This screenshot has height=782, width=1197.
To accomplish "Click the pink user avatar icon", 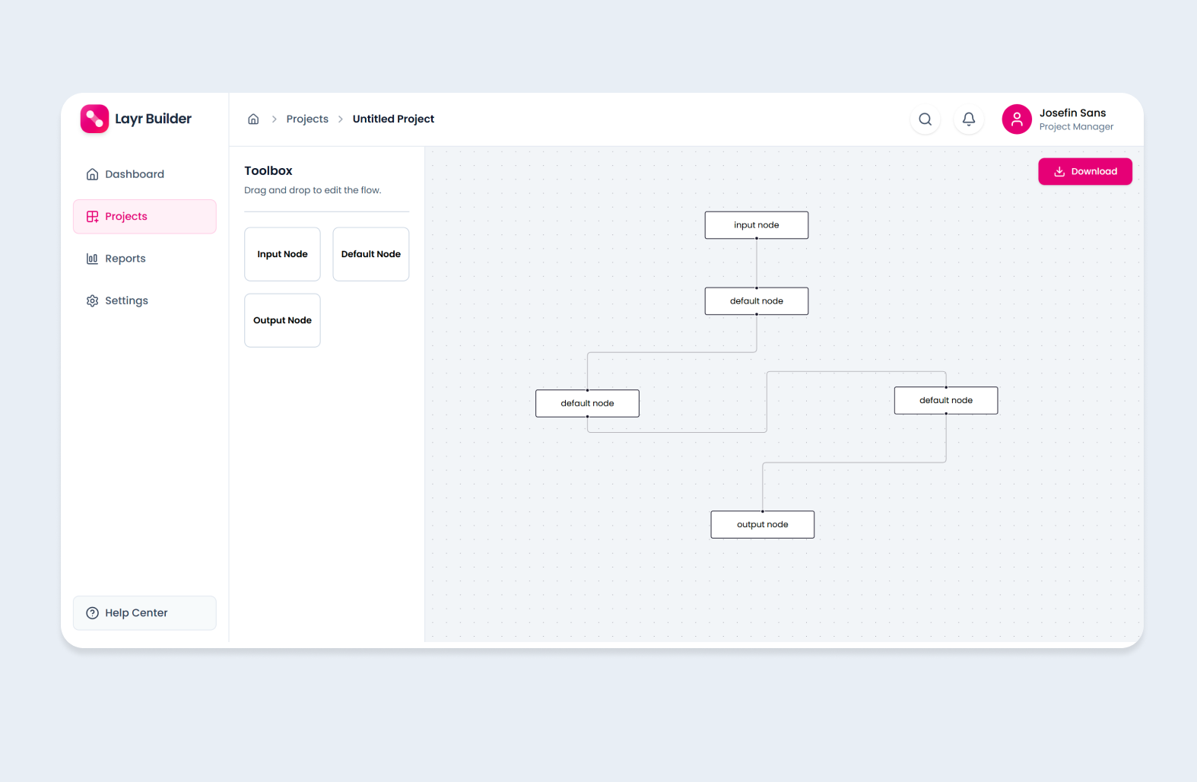I will (x=1016, y=119).
